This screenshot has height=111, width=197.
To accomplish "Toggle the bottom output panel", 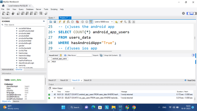I will click(x=191, y=13).
